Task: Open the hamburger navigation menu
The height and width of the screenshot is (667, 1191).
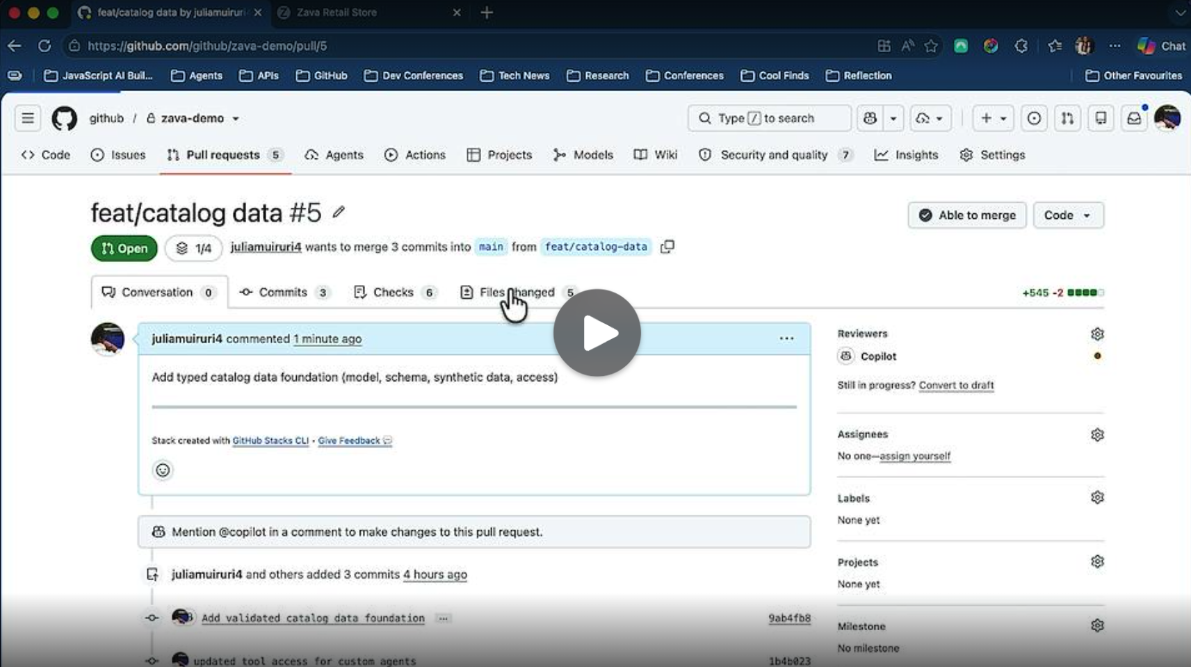Action: coord(28,118)
